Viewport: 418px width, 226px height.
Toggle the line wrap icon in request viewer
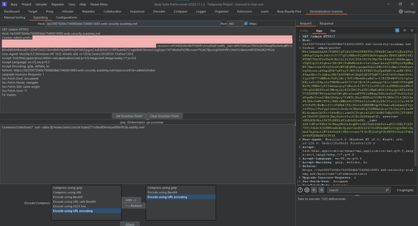(x=398, y=31)
